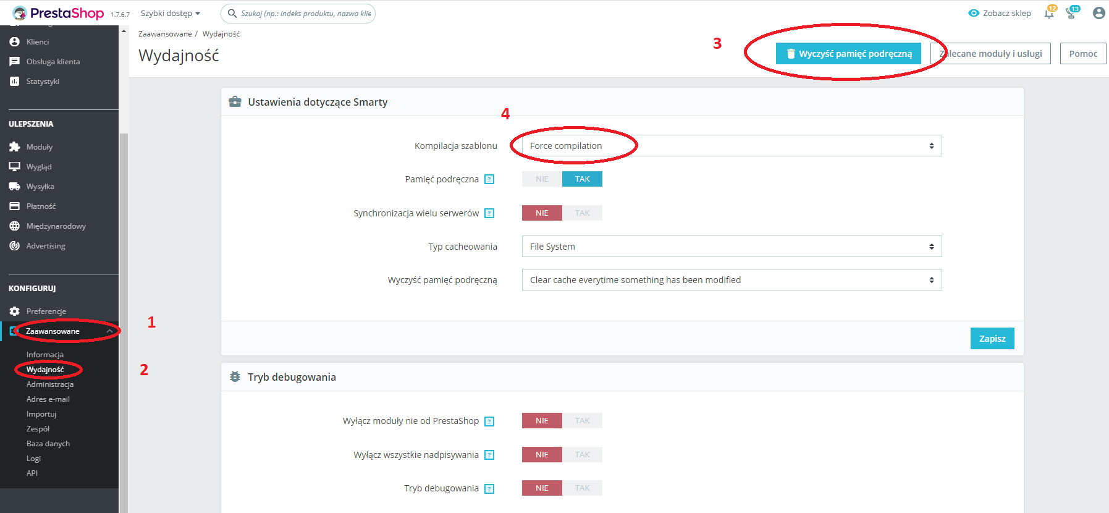Click the notifications bell icon
1109x513 pixels.
(x=1049, y=14)
